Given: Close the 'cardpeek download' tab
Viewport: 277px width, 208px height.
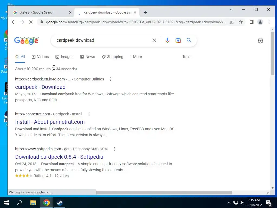Looking at the screenshot, I should click(x=135, y=12).
